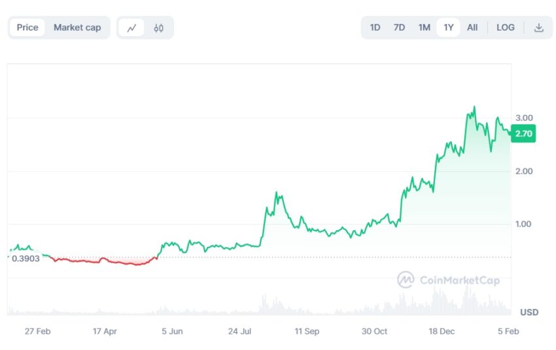Viewport: 556px width, 350px height.
Task: Download chart data icon
Action: click(538, 27)
